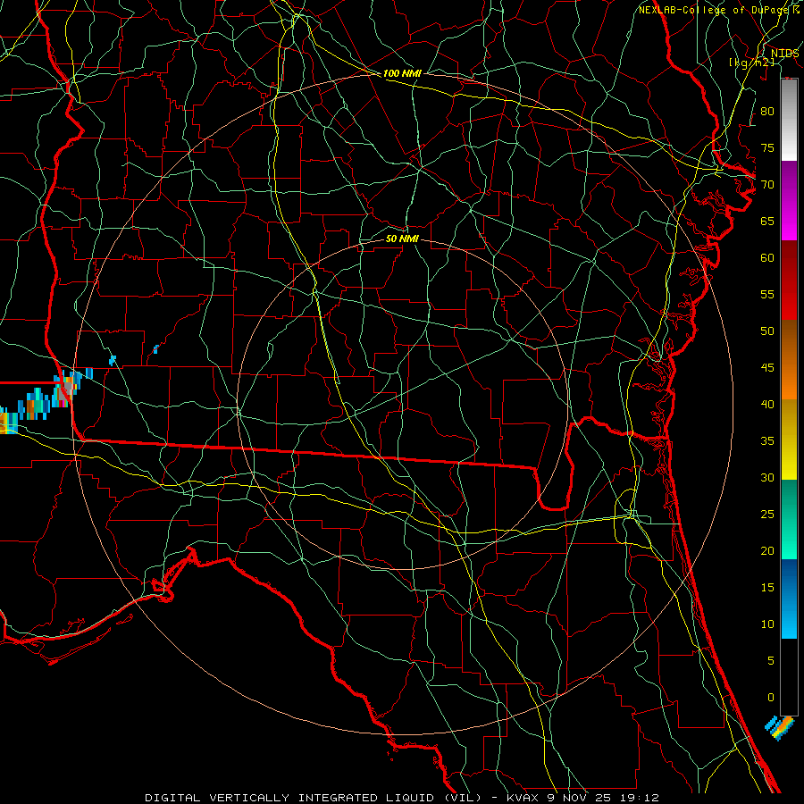
Task: Click the 55 value on color scale
Action: 767,294
